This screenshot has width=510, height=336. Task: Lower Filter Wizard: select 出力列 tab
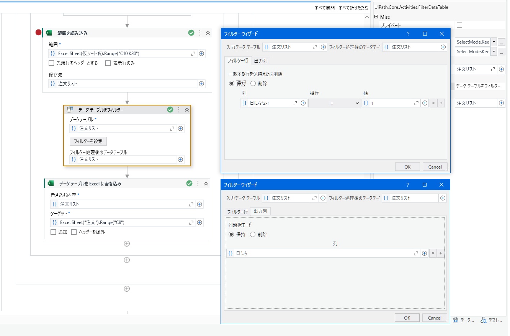261,211
